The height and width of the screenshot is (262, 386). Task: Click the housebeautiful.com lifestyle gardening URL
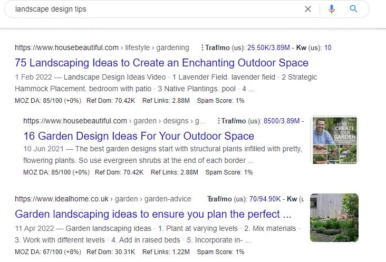[101, 47]
